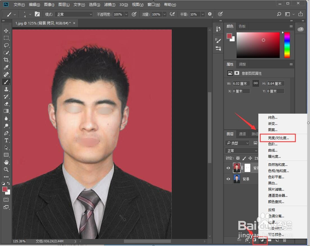Pick a shade in the color field
The image size is (310, 246).
258,45
